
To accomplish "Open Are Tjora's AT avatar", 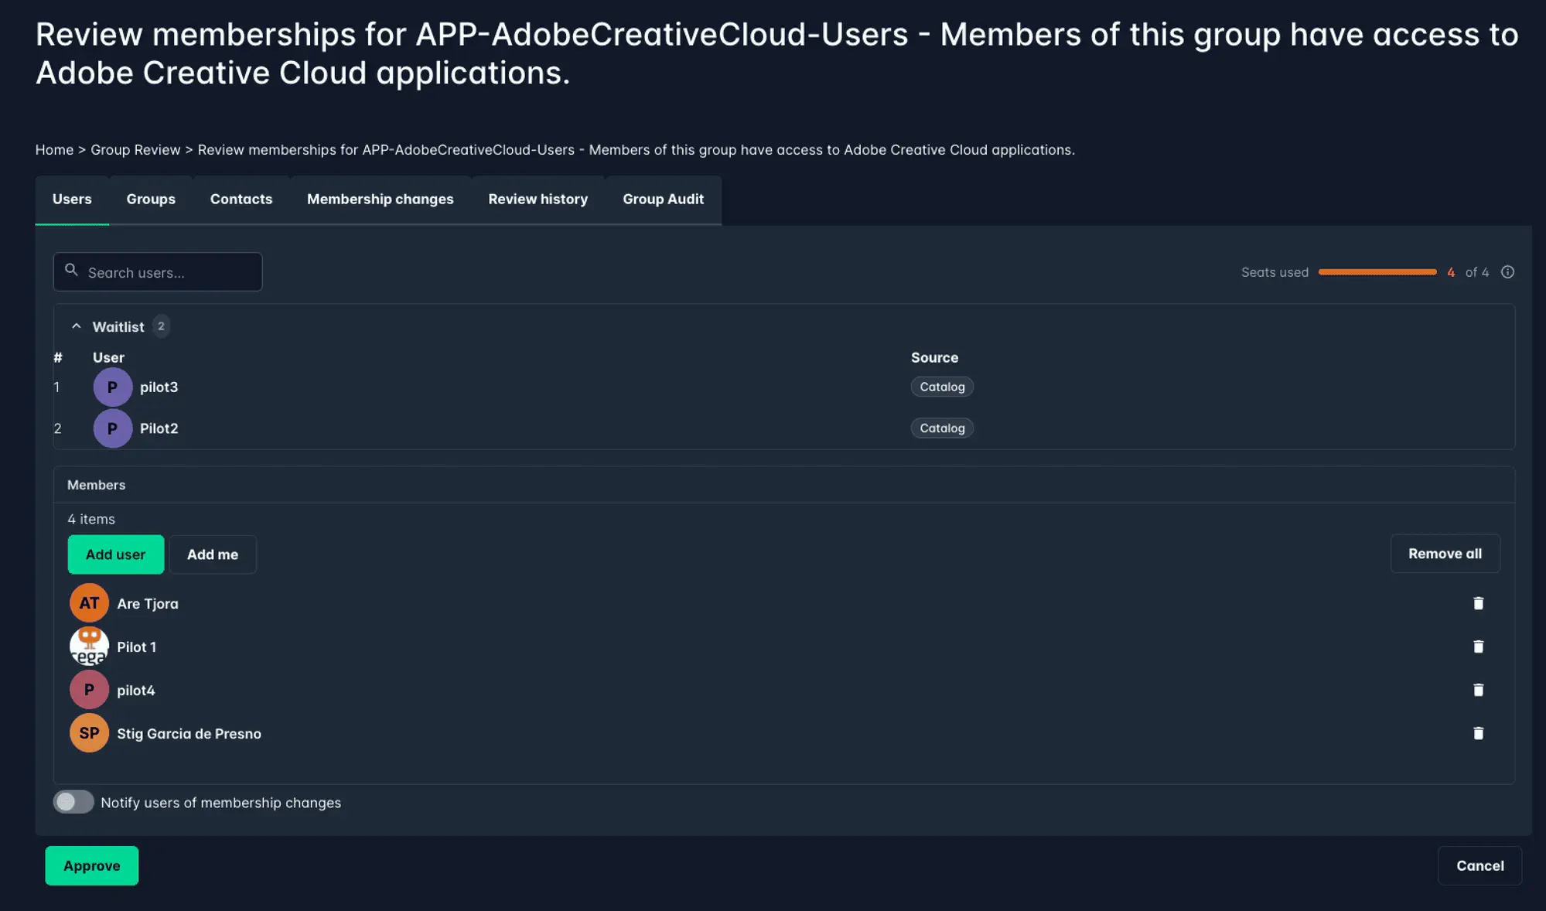I will coord(89,602).
